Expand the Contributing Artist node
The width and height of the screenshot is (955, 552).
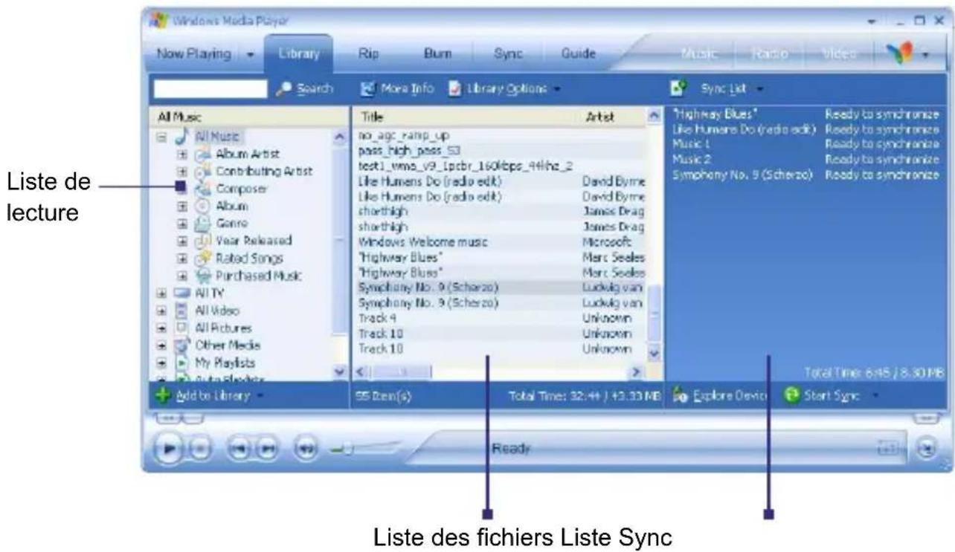pos(181,172)
